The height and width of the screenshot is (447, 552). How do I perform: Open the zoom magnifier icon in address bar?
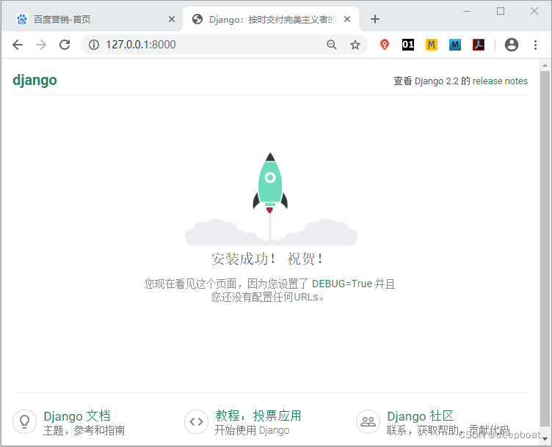pyautogui.click(x=331, y=45)
